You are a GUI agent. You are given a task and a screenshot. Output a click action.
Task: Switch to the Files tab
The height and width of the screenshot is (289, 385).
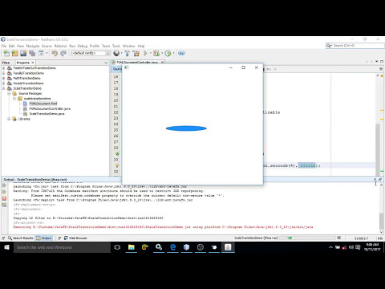[6, 63]
